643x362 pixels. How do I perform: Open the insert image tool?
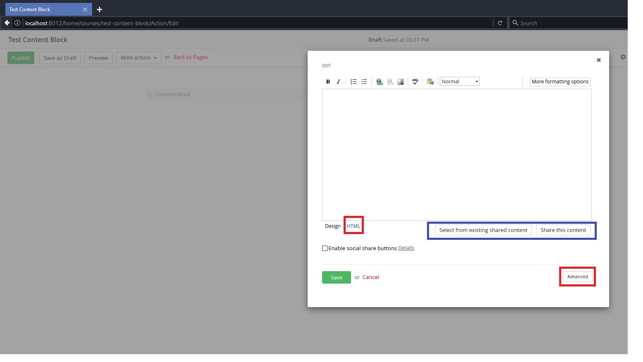[401, 82]
